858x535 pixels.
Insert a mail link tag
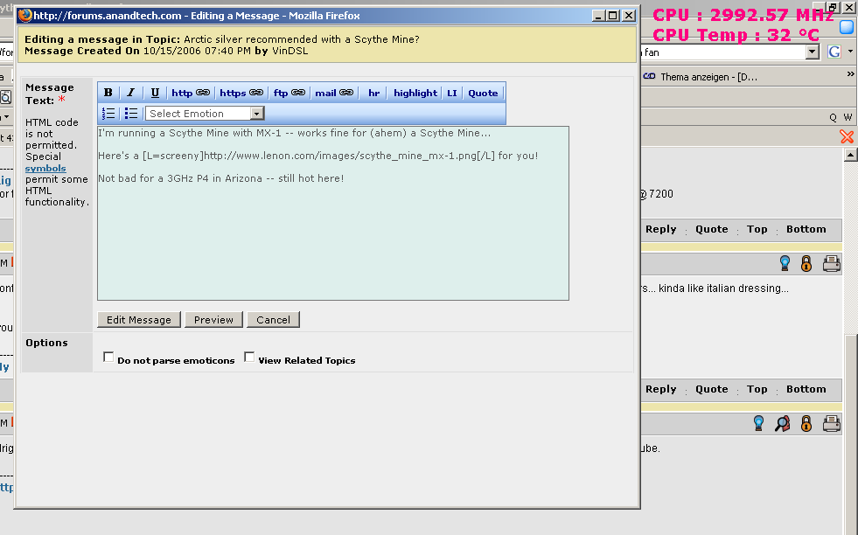(333, 93)
